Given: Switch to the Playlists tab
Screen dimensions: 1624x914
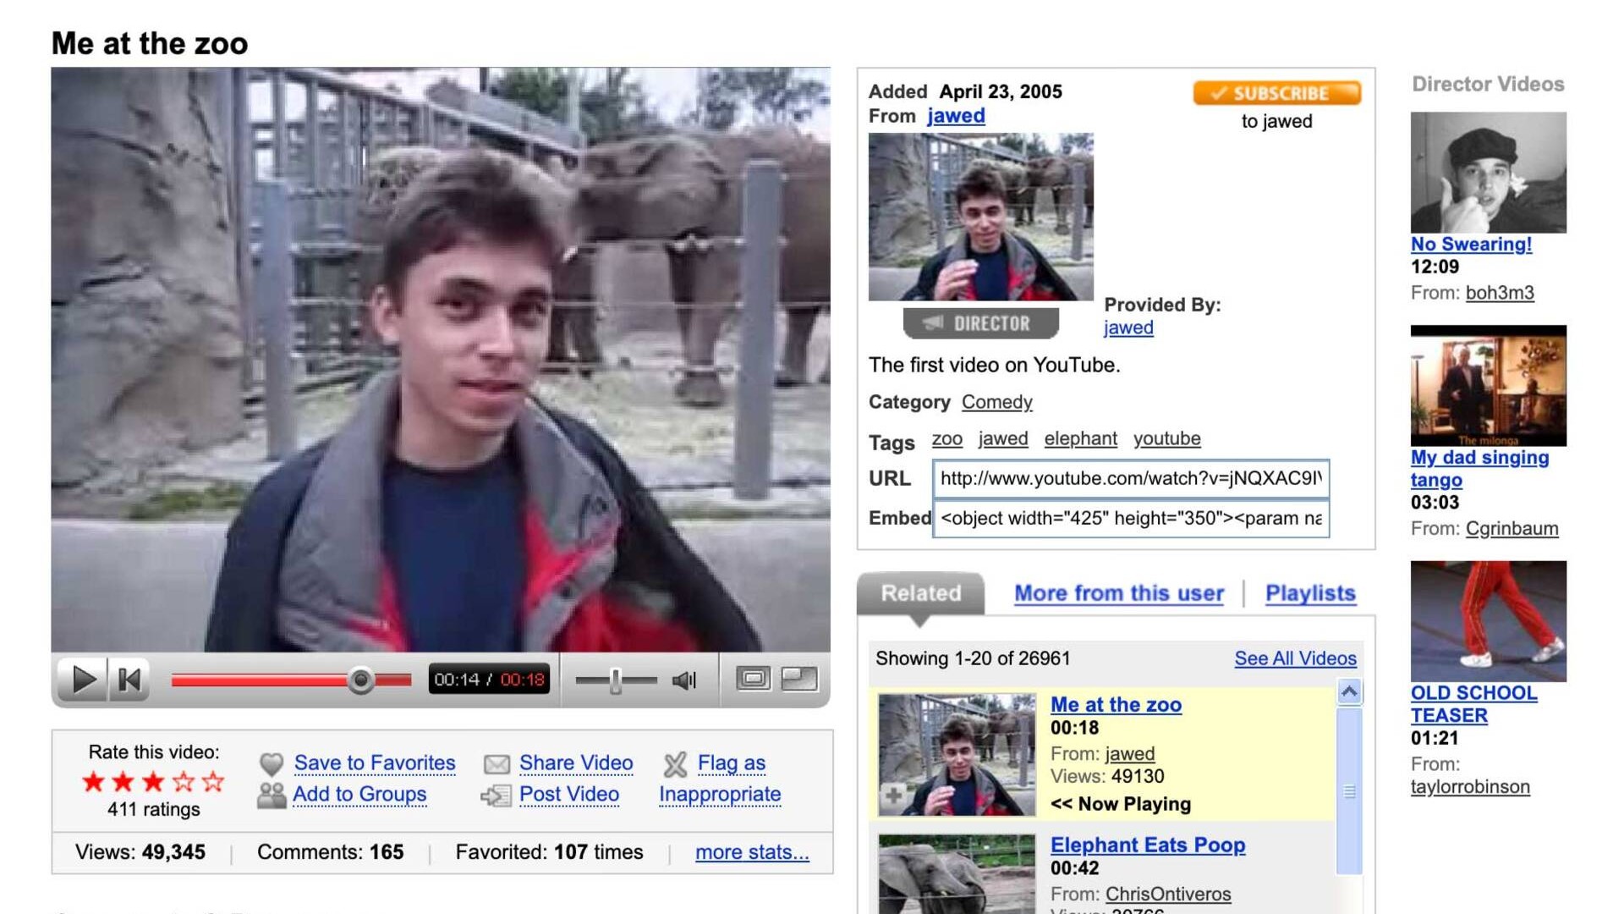Looking at the screenshot, I should point(1309,593).
